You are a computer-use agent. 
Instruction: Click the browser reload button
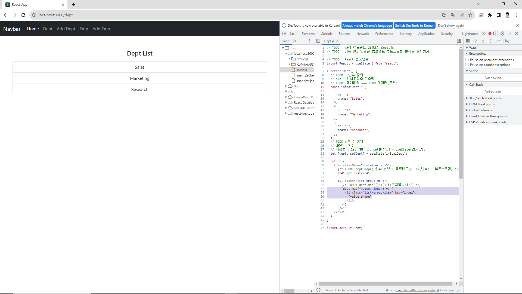(23, 15)
